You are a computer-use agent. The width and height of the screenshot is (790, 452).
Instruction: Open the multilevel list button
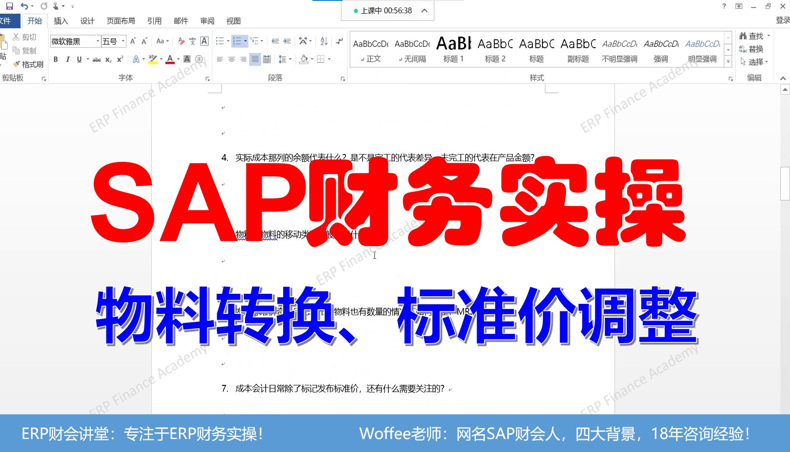[255, 41]
